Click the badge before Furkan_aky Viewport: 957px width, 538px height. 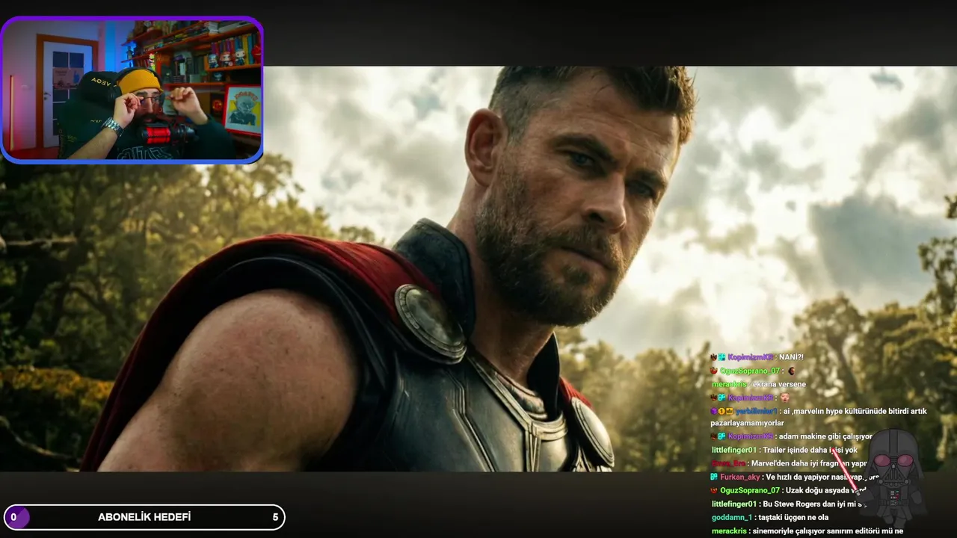point(714,477)
